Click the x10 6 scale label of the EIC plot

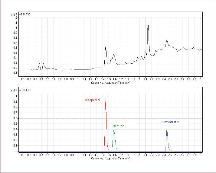[x=14, y=90]
